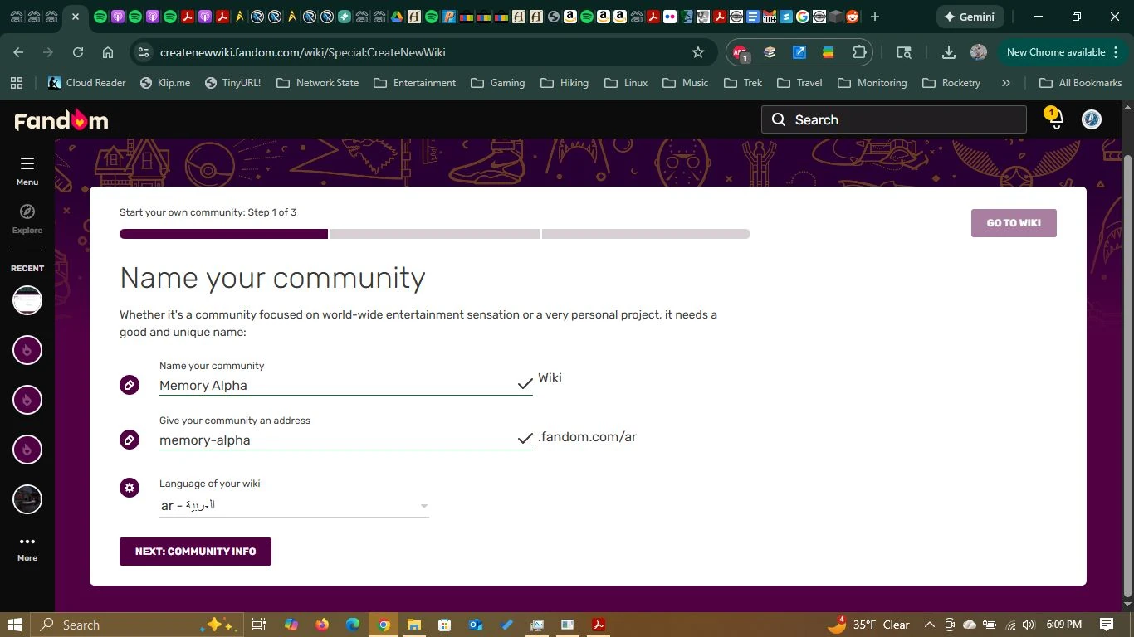
Task: Reload the page
Action: [78, 52]
